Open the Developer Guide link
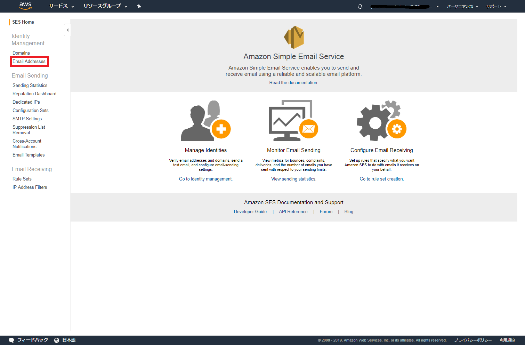The height and width of the screenshot is (345, 525). pyautogui.click(x=250, y=211)
